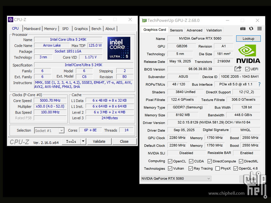Open the About tab in CPU-Z

point(110,29)
